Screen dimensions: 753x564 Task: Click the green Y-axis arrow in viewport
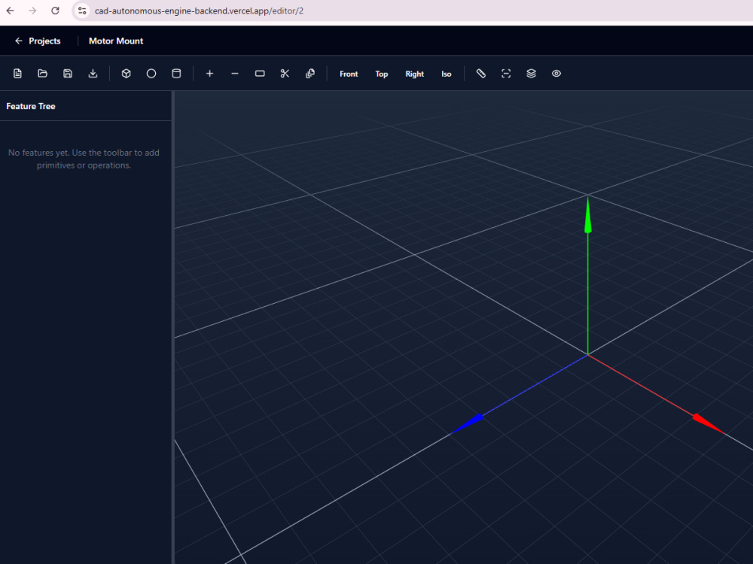point(588,216)
